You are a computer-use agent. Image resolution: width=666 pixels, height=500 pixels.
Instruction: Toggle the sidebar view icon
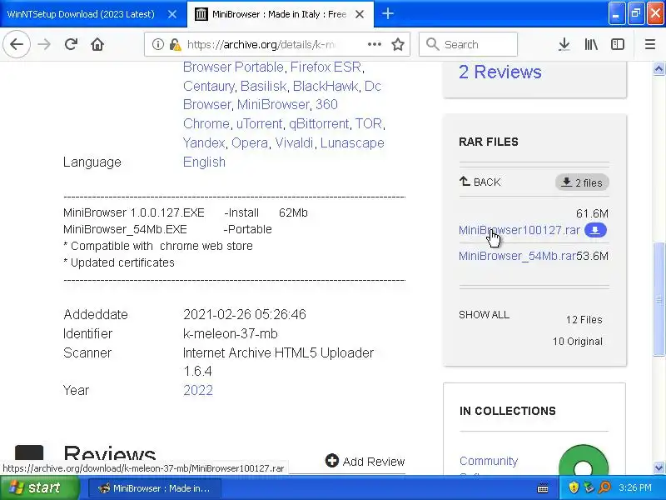(618, 44)
